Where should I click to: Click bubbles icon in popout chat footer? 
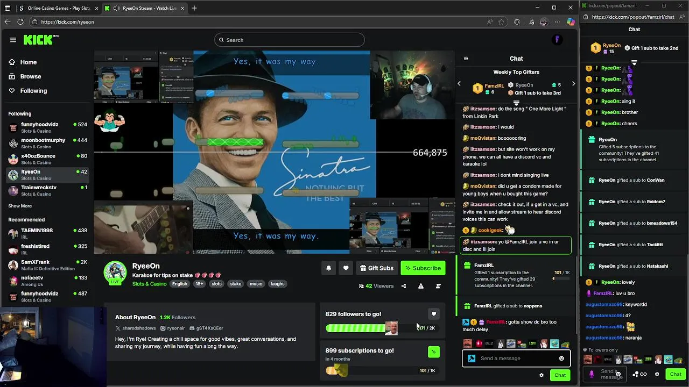tap(636, 374)
